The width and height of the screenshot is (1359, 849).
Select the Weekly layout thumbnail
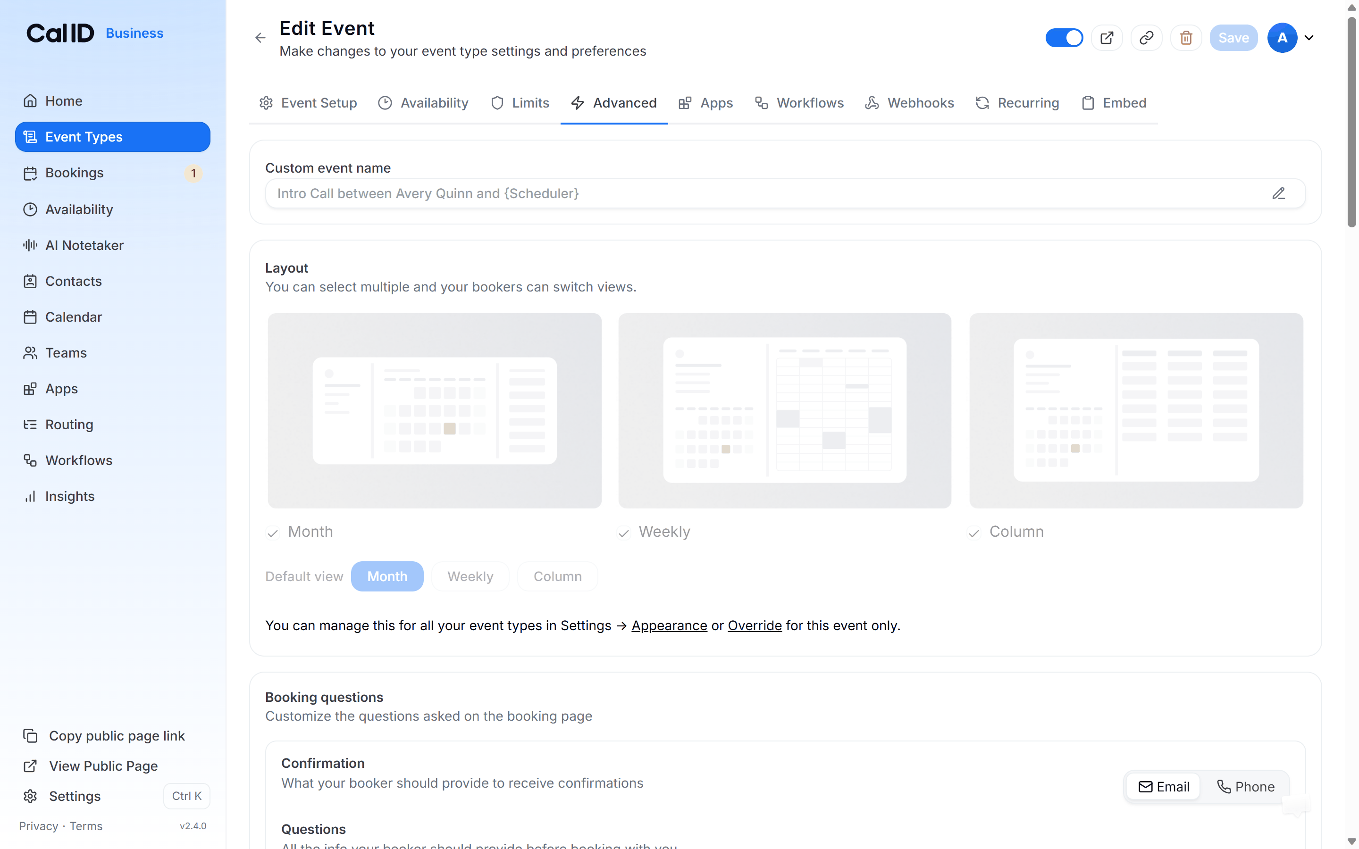[x=785, y=410]
